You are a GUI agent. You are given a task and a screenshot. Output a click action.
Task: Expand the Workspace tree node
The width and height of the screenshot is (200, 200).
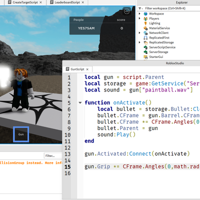(x=139, y=13)
